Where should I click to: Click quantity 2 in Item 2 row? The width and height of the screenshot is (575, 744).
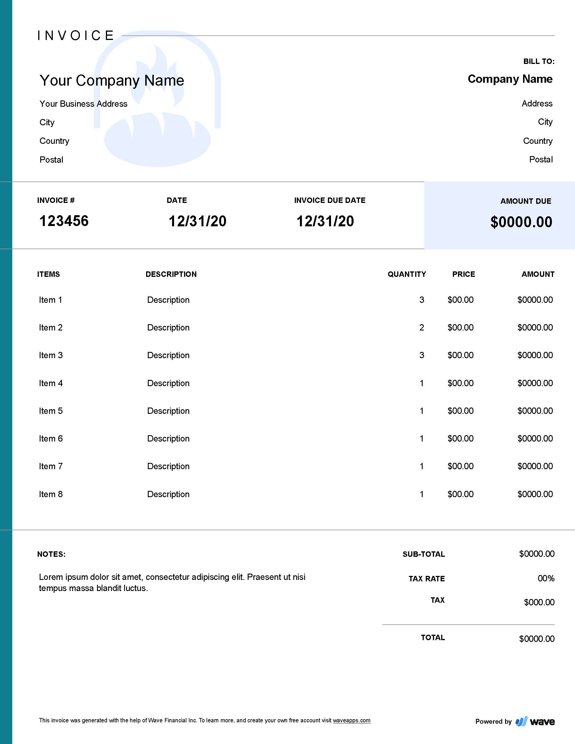pos(422,327)
